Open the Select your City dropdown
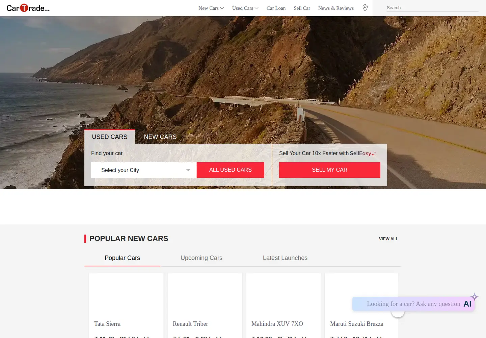This screenshot has height=338, width=486. [x=143, y=170]
